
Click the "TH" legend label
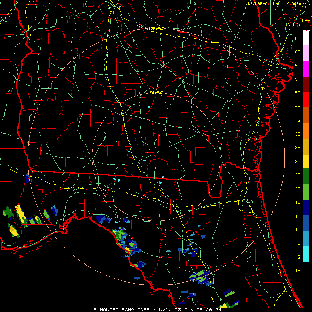coord(298,271)
